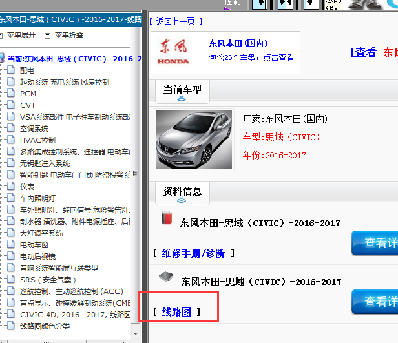Click the 返回上一页 link
This screenshot has width=398, height=343.
point(176,21)
